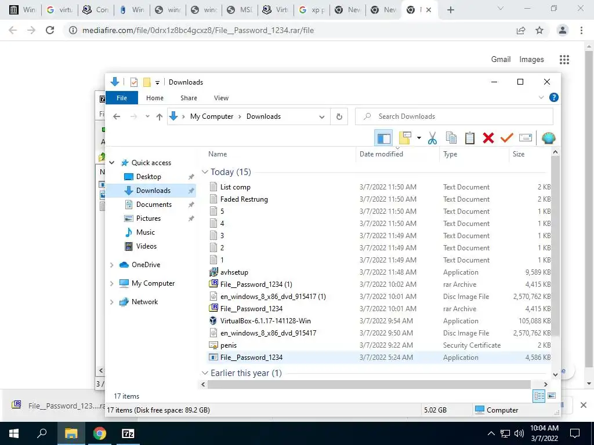Expand the address bar history dropdown
The image size is (594, 445).
(321, 117)
